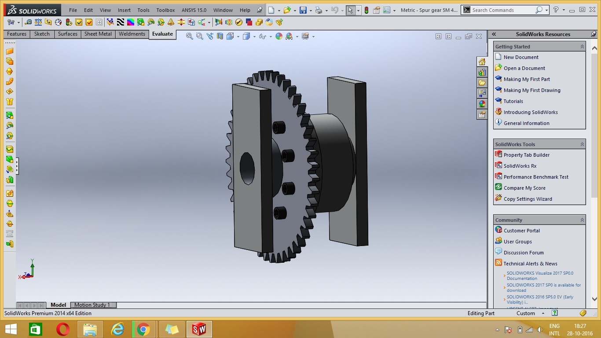
Task: Open the ANSYS 15.0 menu
Action: pos(194,10)
